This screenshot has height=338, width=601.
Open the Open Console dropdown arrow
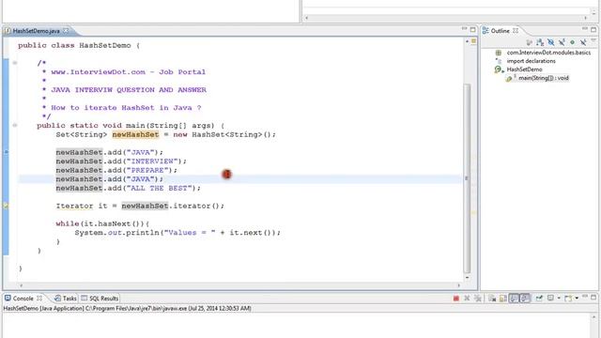[577, 299]
